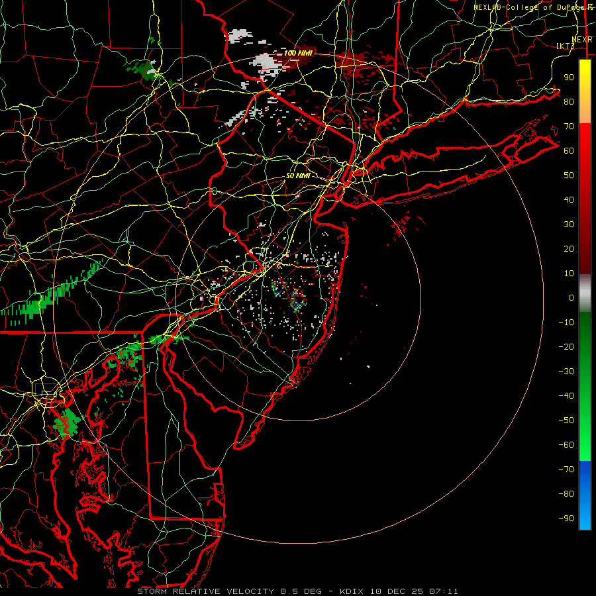Click the "STORM RELATIVE VELOCITY 0.5 DEG" caption

click(229, 591)
